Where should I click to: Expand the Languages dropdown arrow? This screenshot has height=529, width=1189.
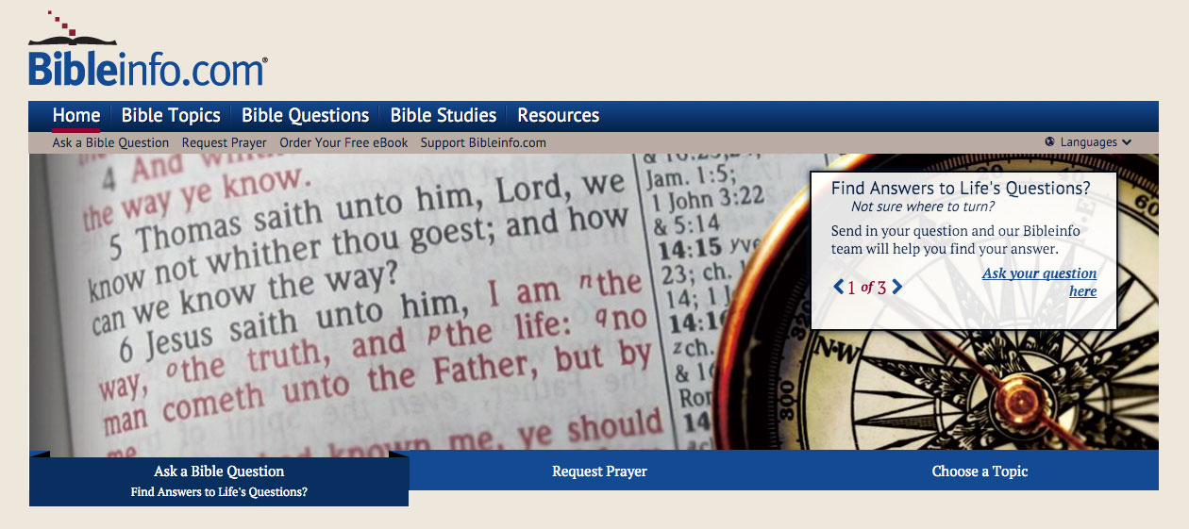(x=1127, y=143)
